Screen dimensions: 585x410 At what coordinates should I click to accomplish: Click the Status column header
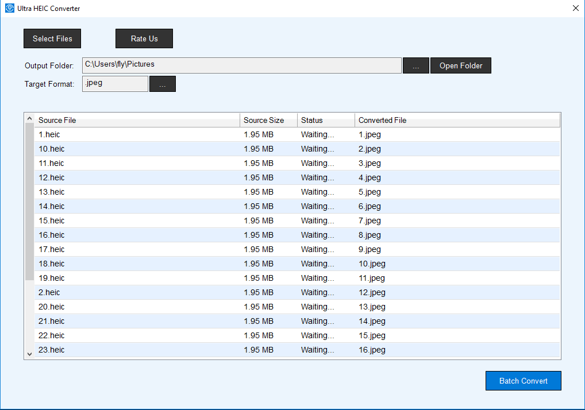click(326, 120)
